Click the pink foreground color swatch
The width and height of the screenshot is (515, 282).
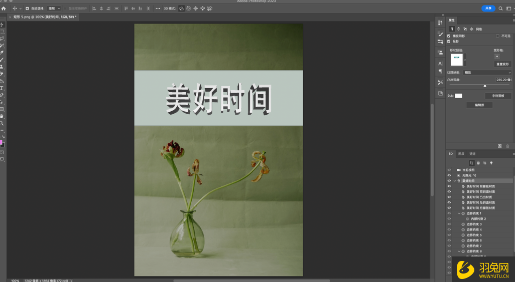[x=1, y=142]
